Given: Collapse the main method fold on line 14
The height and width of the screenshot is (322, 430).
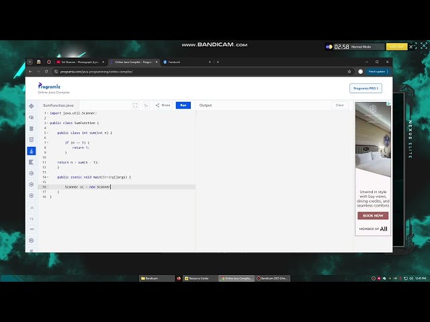Looking at the screenshot, I should tap(48, 177).
